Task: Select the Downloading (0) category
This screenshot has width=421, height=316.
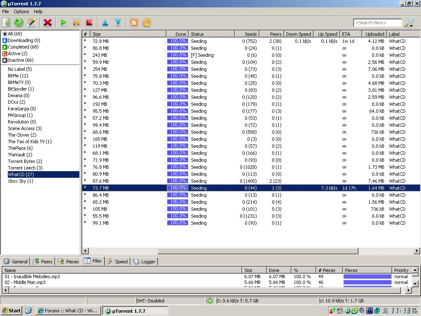Action: 21,40
